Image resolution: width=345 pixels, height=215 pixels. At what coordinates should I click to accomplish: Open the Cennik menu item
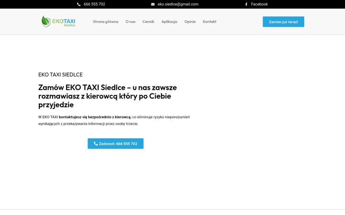(x=148, y=21)
